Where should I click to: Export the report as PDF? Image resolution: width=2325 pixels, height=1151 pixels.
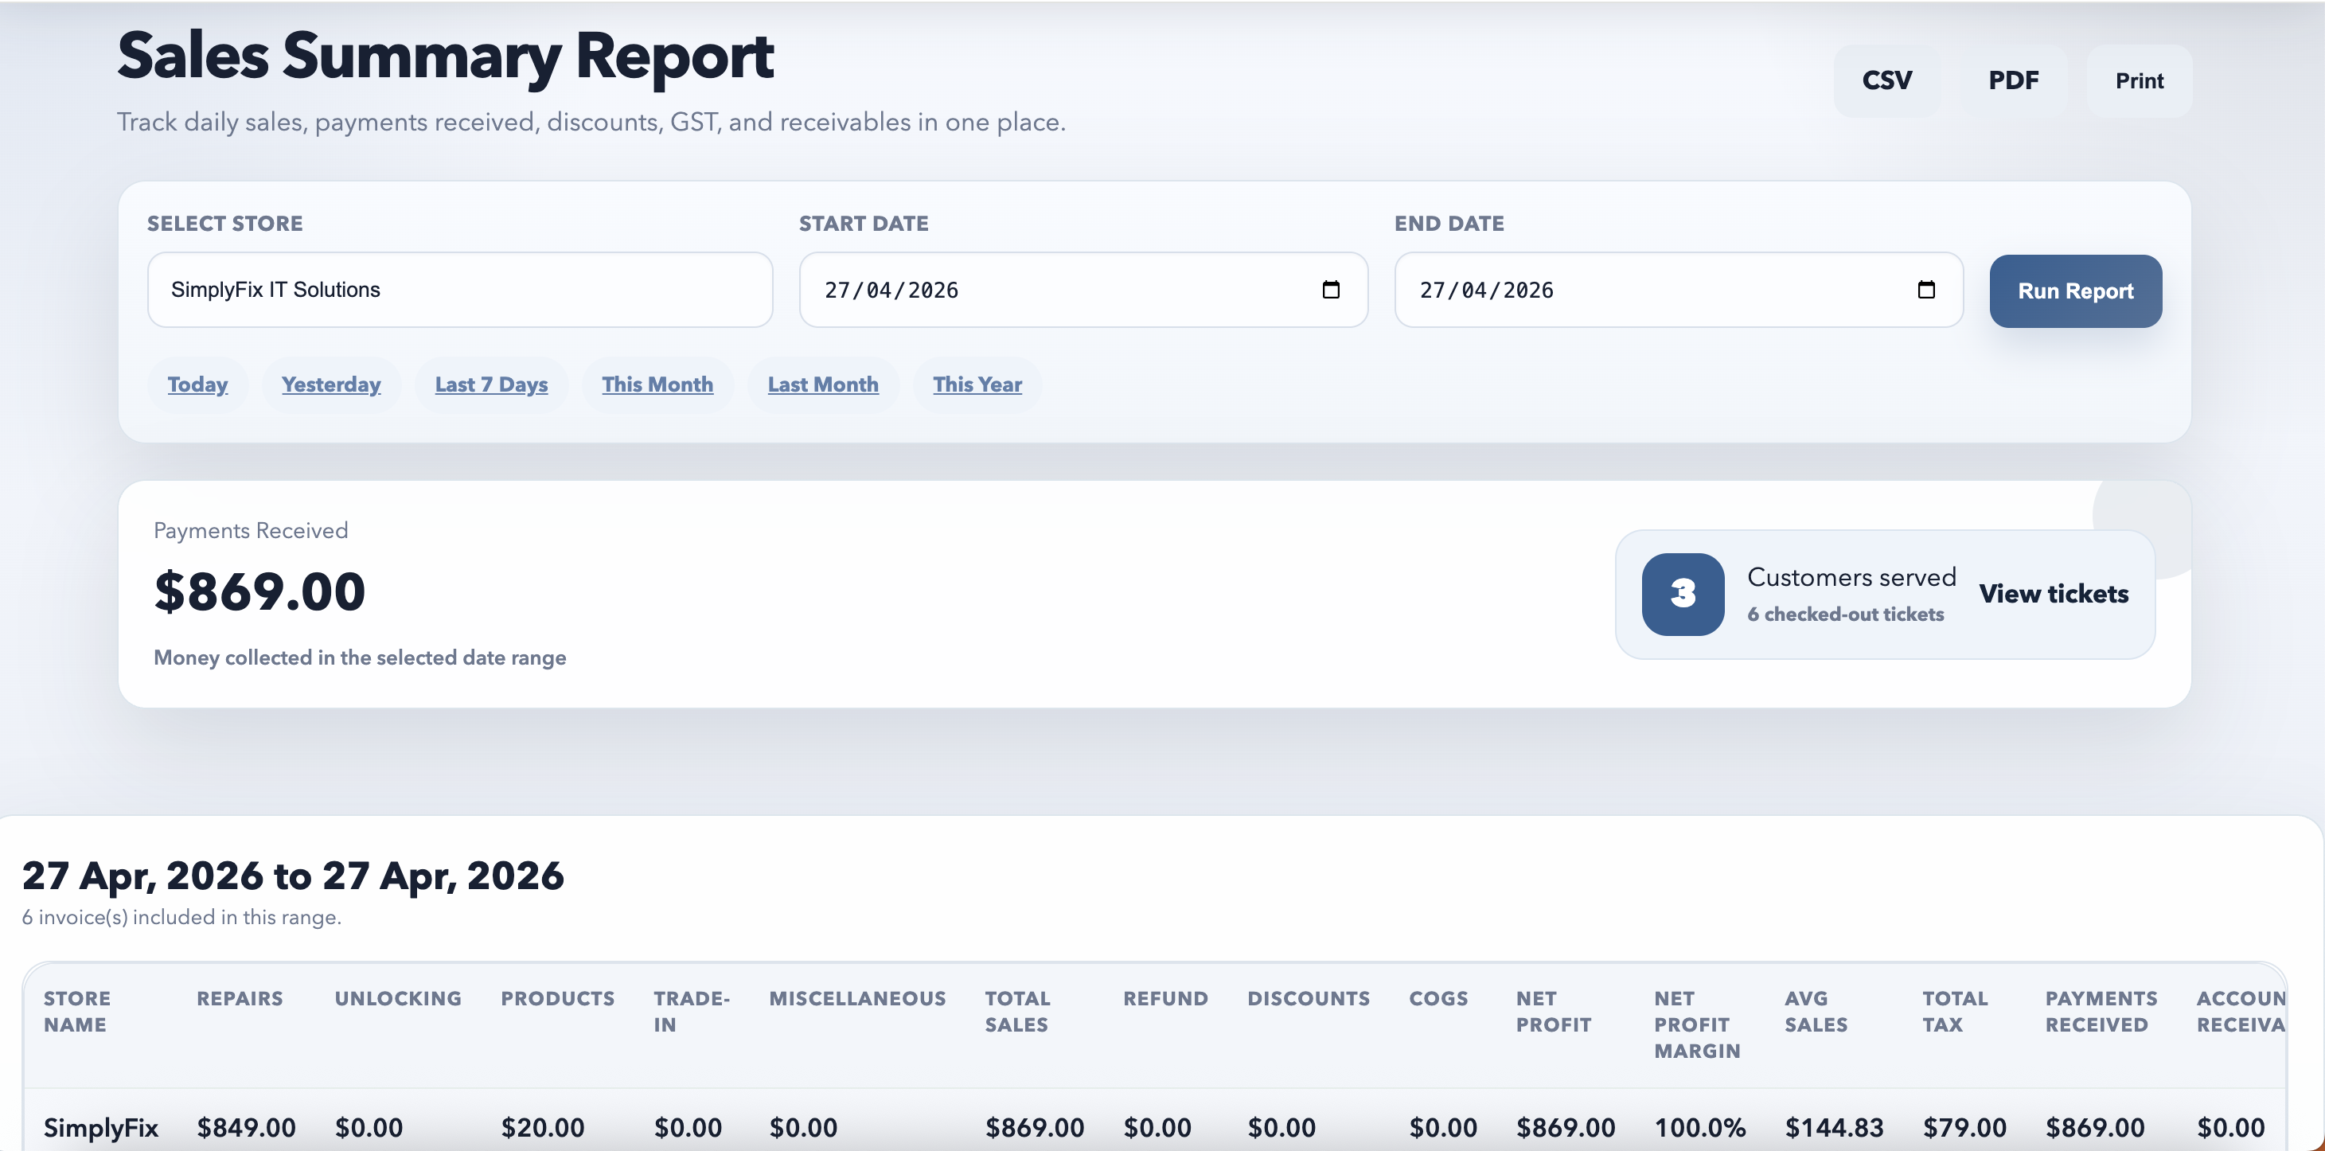point(2014,80)
